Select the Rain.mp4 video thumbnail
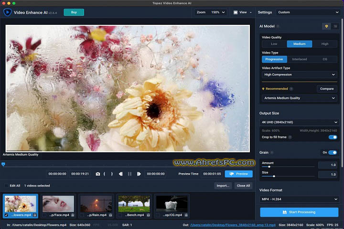 click(96, 204)
